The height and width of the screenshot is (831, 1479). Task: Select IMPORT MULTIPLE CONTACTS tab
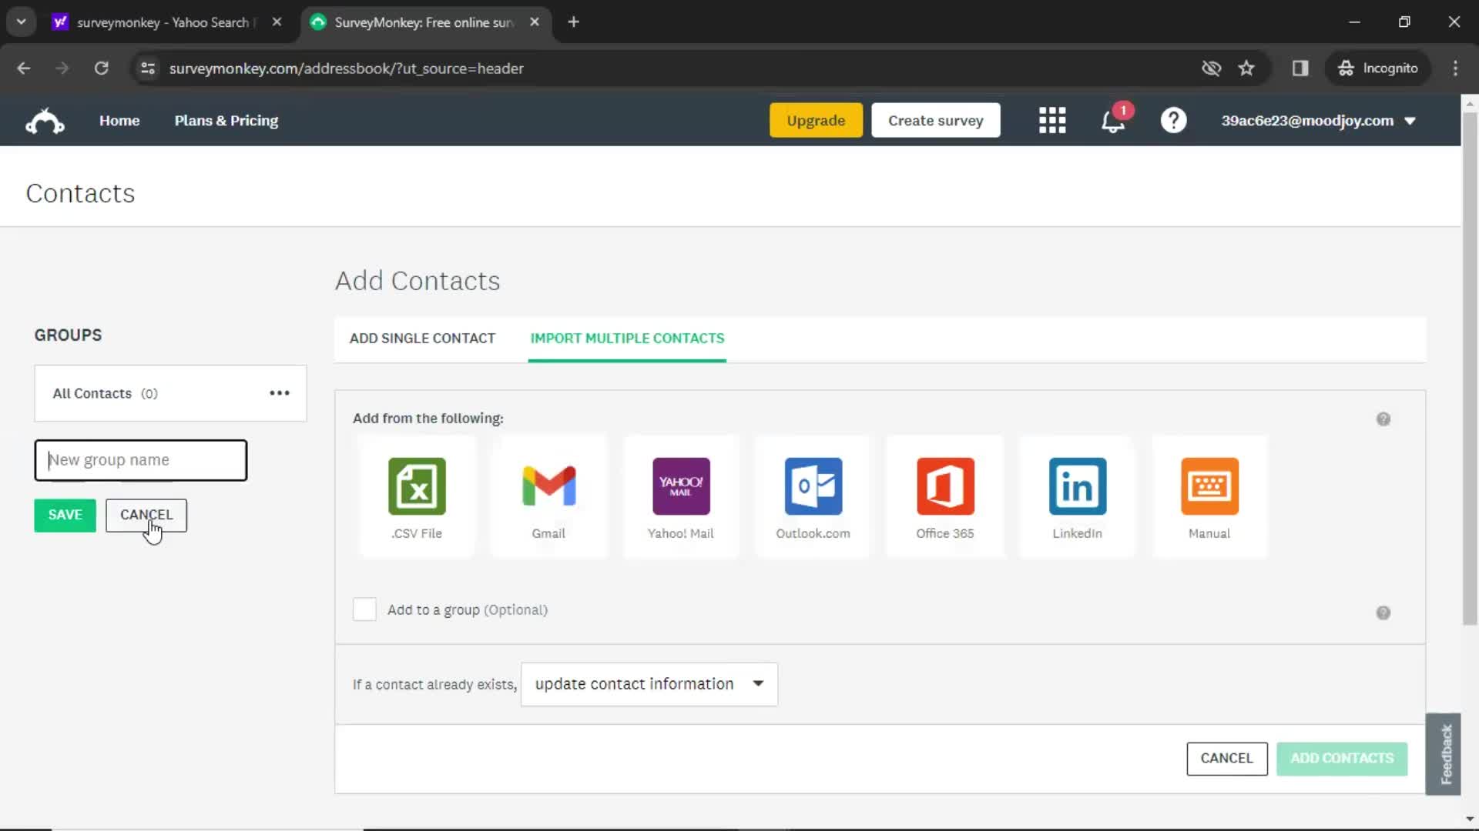[x=628, y=338]
